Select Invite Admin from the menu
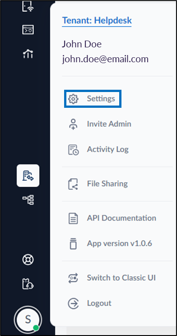This screenshot has height=336, width=177. (x=109, y=124)
